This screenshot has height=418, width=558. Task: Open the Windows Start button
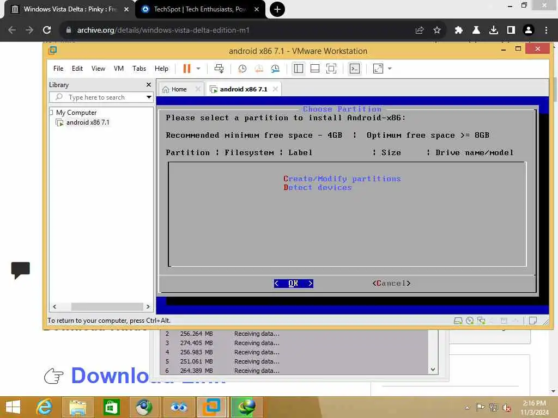click(x=13, y=407)
